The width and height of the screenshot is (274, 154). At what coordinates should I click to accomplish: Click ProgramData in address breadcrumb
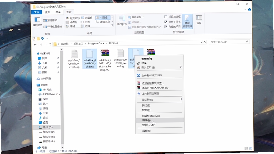(96, 43)
